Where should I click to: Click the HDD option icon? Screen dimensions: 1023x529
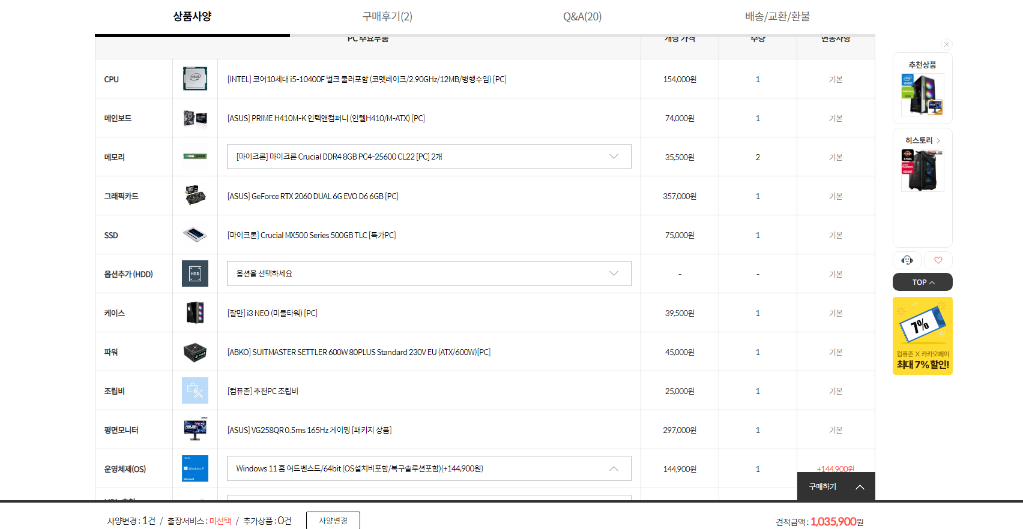195,273
